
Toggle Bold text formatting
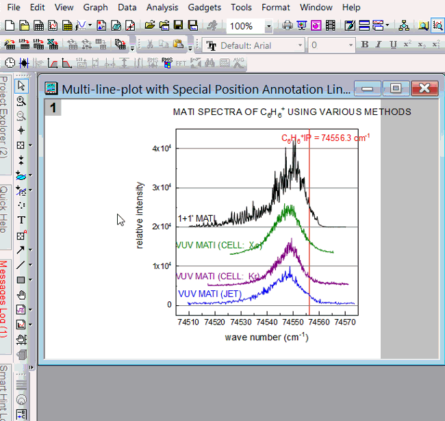[x=365, y=45]
